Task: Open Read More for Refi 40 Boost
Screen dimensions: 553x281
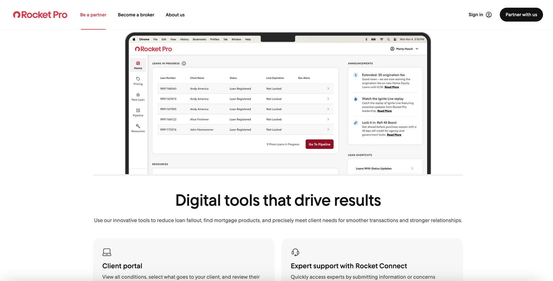Action: [x=394, y=135]
